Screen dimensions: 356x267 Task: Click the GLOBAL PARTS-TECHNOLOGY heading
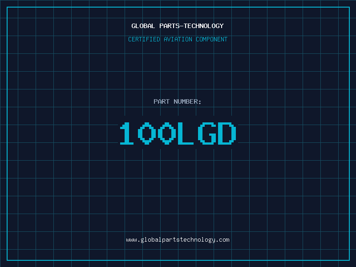[x=178, y=26]
